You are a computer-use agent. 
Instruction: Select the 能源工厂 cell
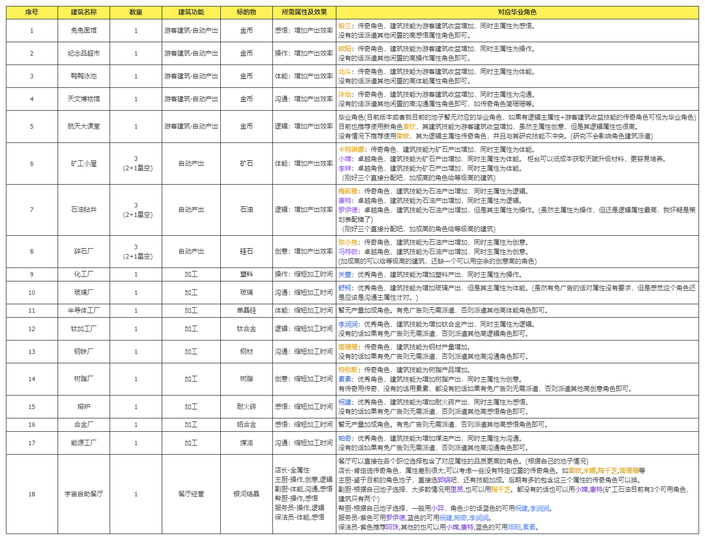(x=84, y=443)
